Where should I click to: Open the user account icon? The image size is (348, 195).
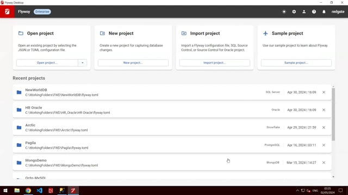304,12
